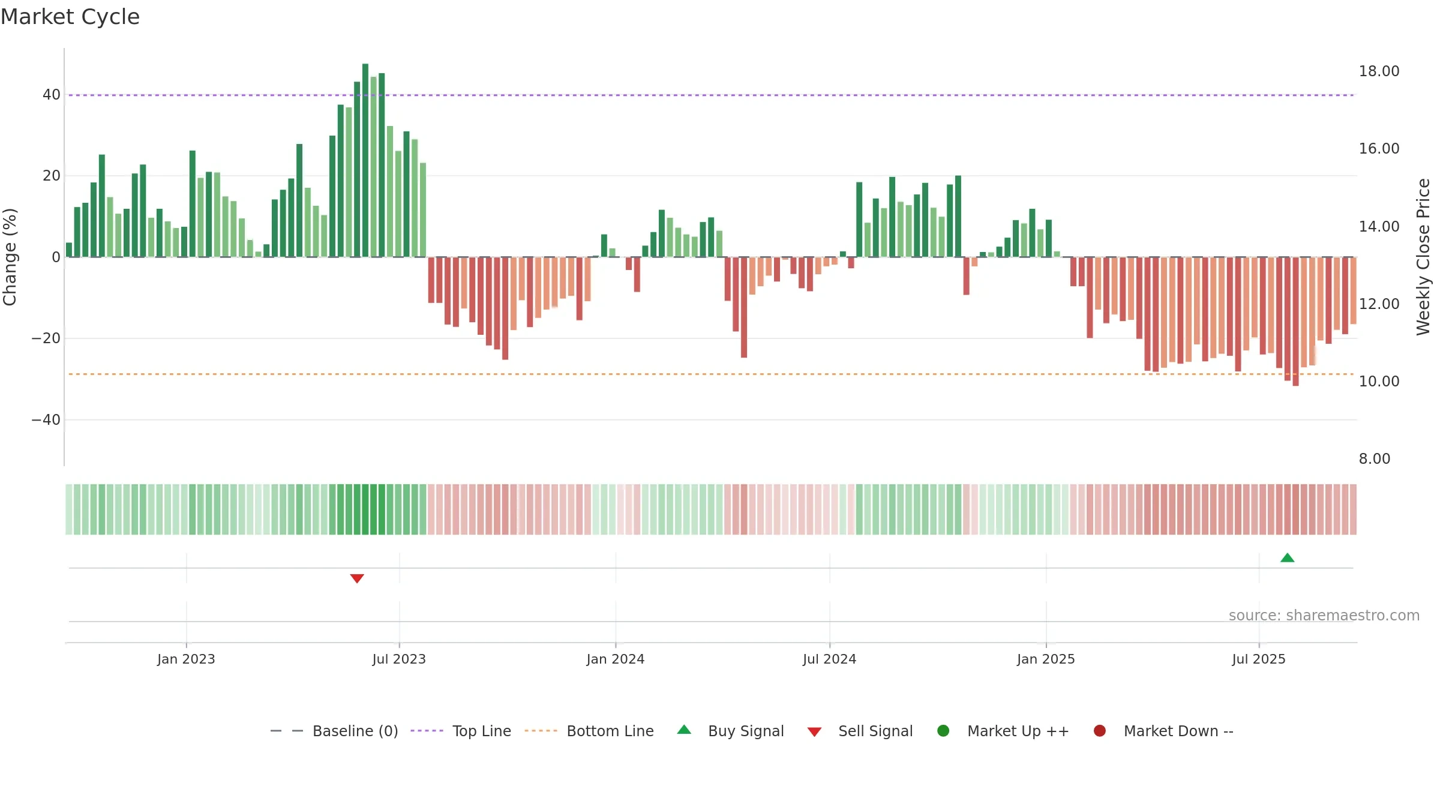The image size is (1440, 810).
Task: Click the purple dotted Top Line legend swatch
Action: [x=427, y=731]
